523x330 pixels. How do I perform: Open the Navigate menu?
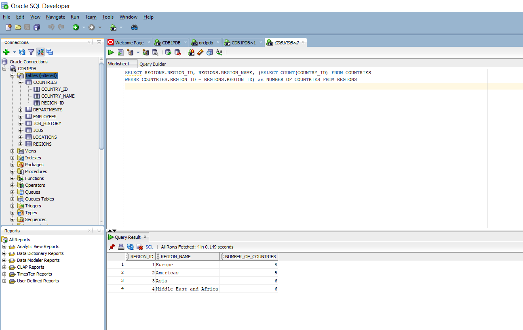(x=55, y=17)
